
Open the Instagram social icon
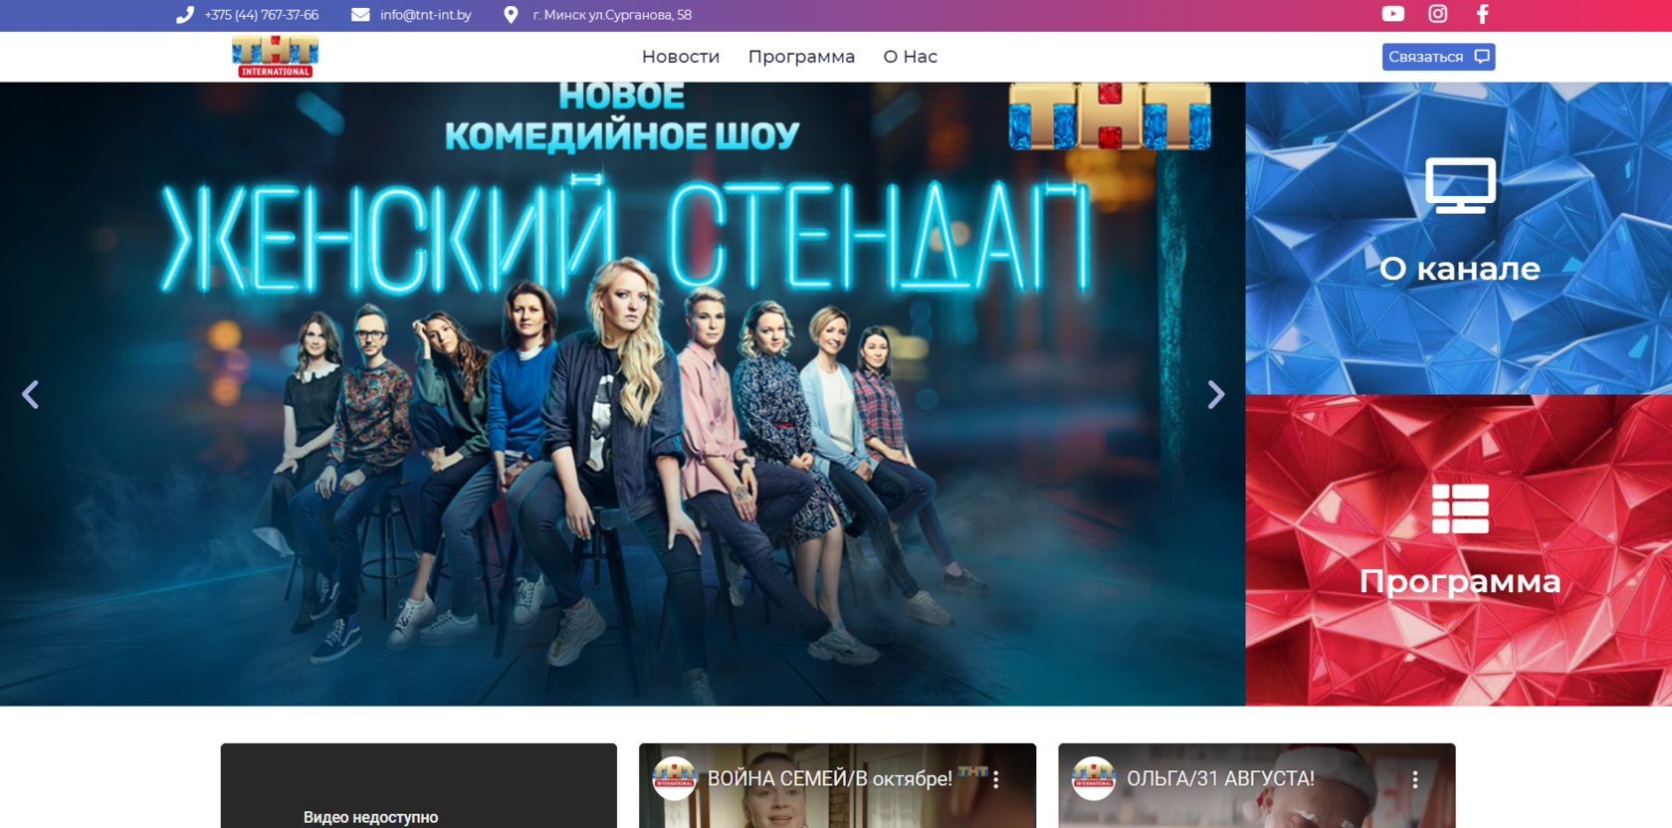click(1438, 14)
